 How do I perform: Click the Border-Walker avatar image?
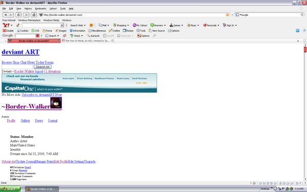pyautogui.click(x=56, y=103)
